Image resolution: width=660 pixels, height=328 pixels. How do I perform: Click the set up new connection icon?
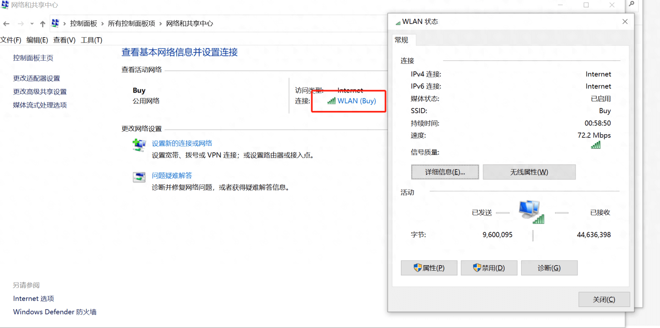click(139, 145)
